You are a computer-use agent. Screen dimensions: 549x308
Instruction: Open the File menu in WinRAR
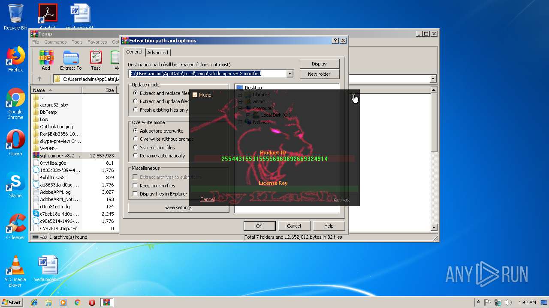[x=36, y=42]
